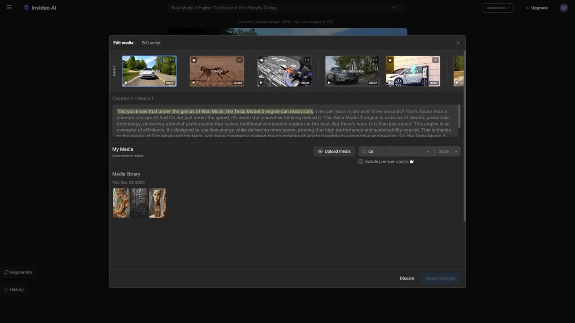Play the cheetah clip preview
Screen dimensions: 575x323
click(194, 83)
